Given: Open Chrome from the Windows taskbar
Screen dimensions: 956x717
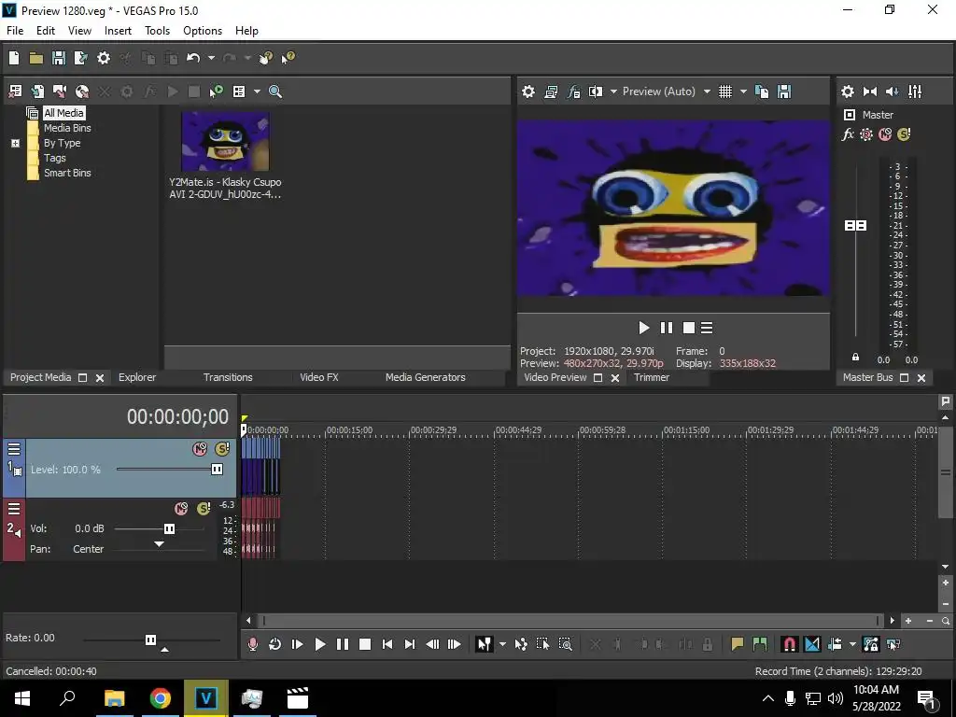Looking at the screenshot, I should [161, 698].
